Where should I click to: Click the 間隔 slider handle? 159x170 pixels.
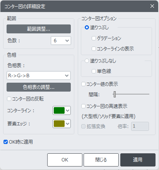click(115, 94)
